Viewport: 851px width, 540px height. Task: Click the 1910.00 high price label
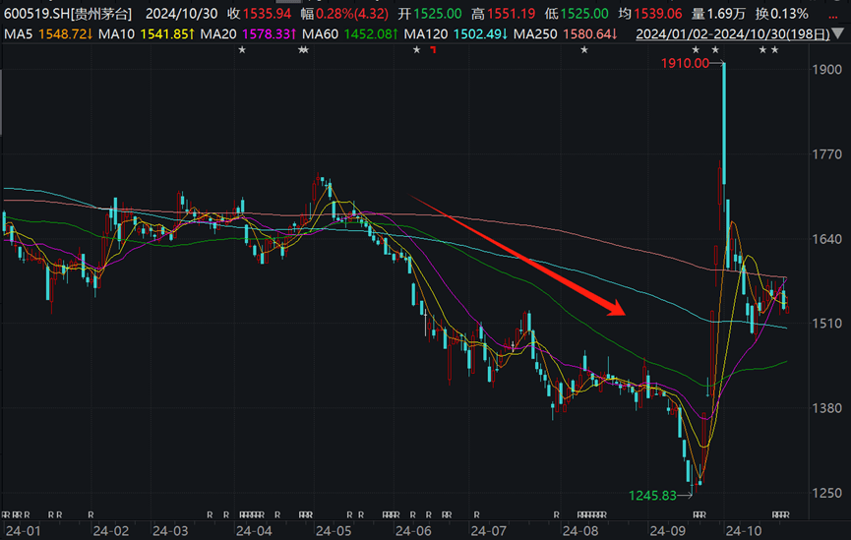tap(685, 63)
